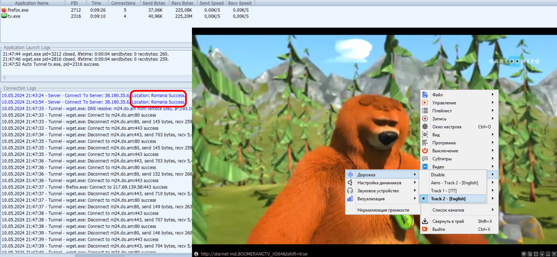Click the Файл menu icon
Image resolution: width=557 pixels, height=257 pixels.
click(425, 95)
